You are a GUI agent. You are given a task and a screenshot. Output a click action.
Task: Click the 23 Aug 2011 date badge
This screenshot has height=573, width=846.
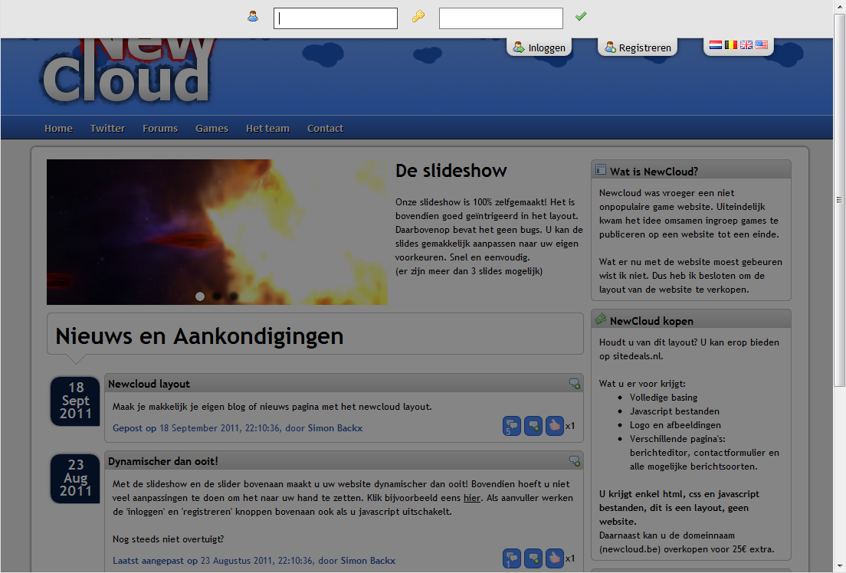[x=75, y=479]
